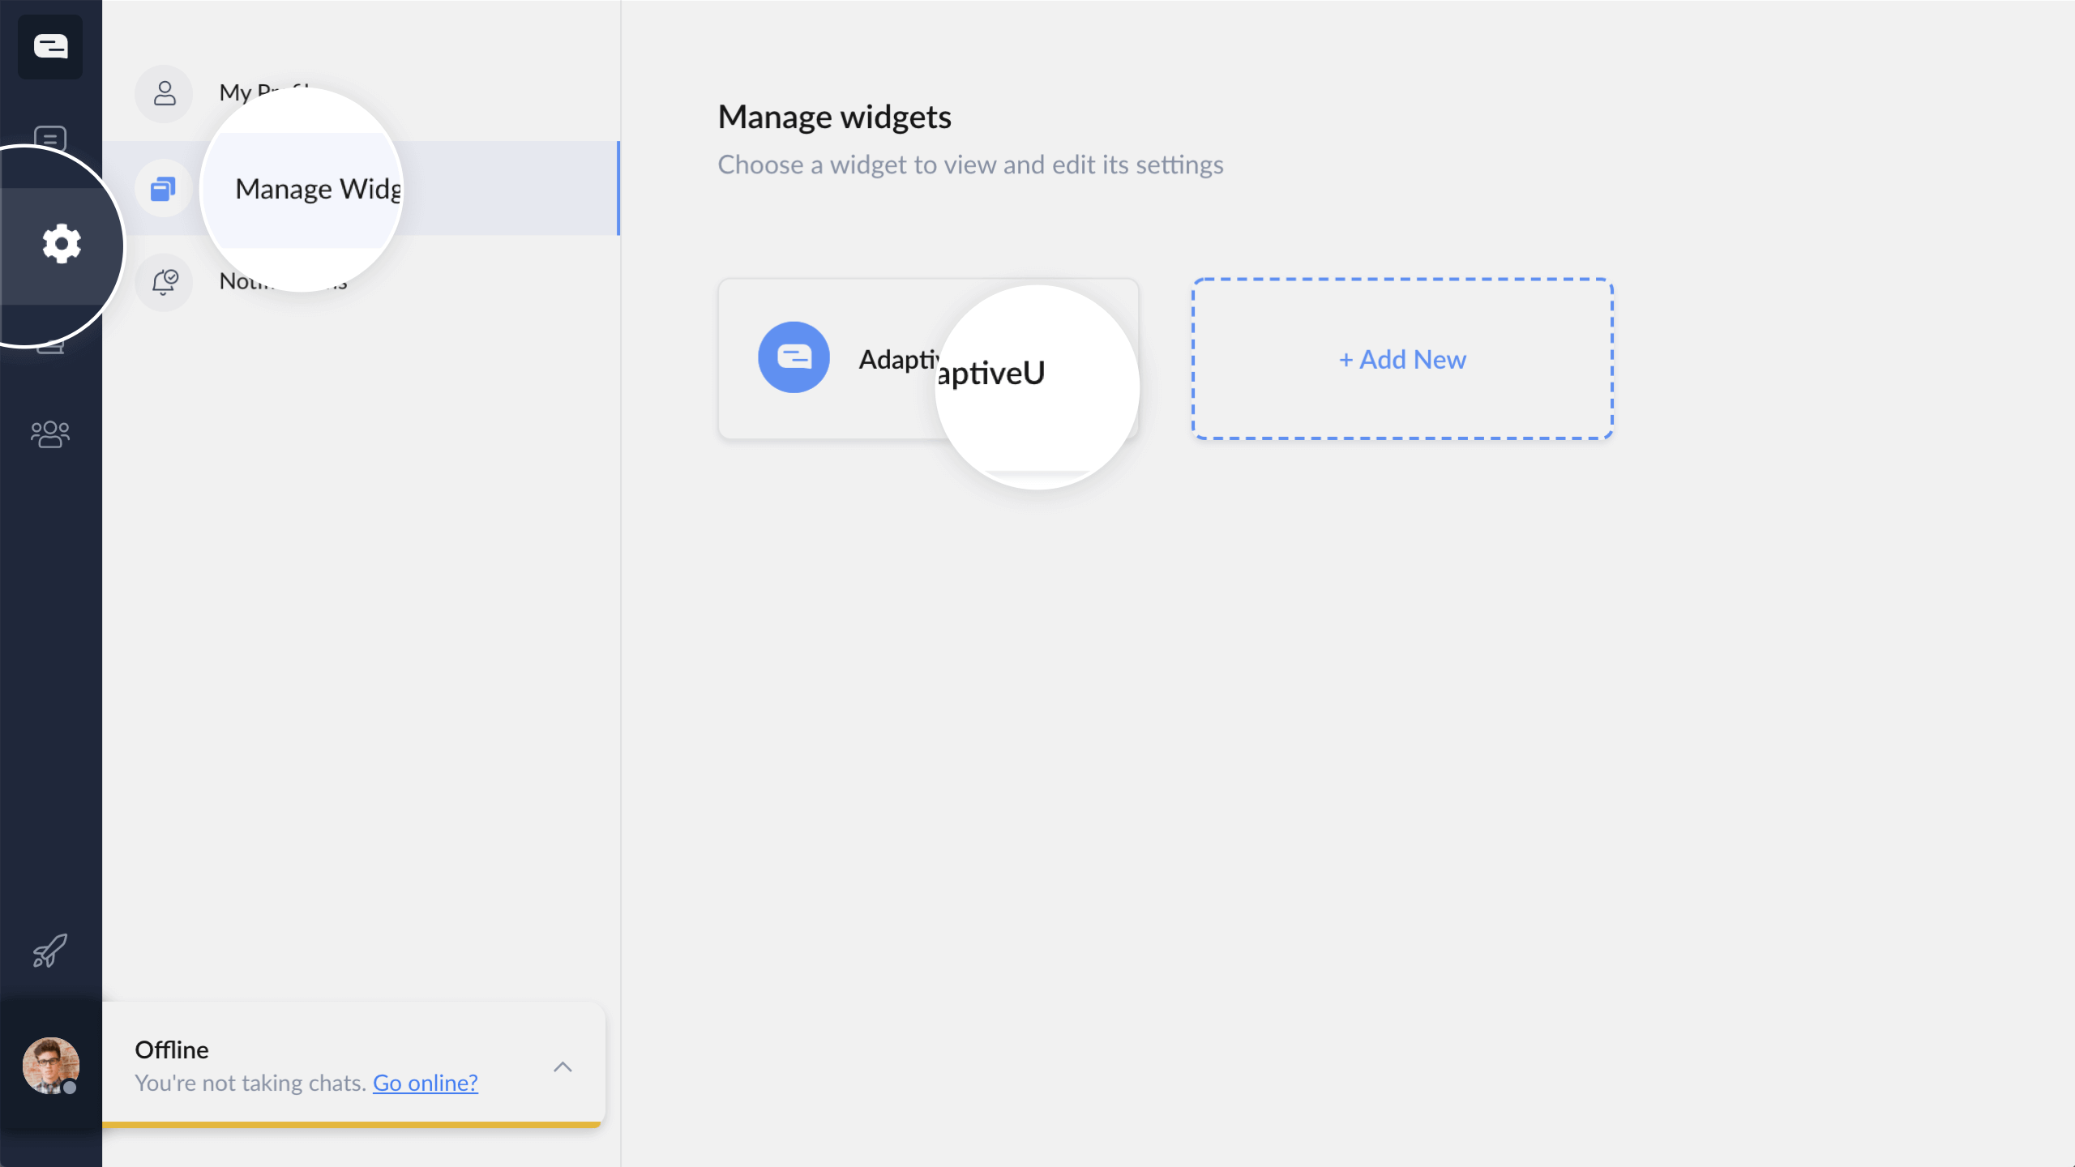Select the Team icon in the sidebar
The width and height of the screenshot is (2075, 1167).
tap(49, 434)
